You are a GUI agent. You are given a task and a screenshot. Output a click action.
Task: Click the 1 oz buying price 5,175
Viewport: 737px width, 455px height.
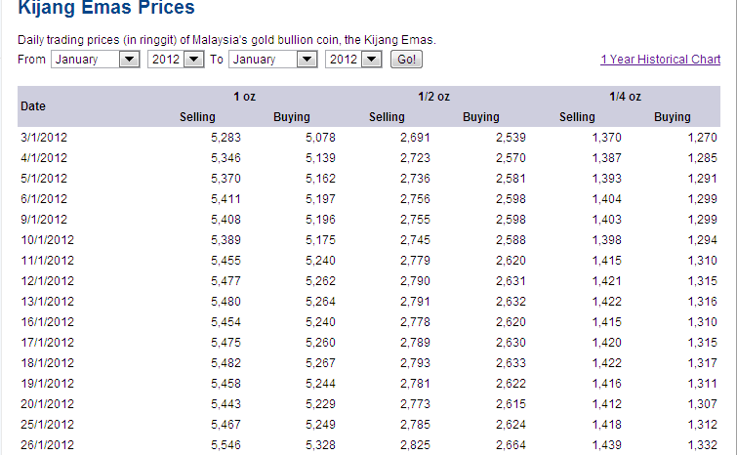point(320,240)
